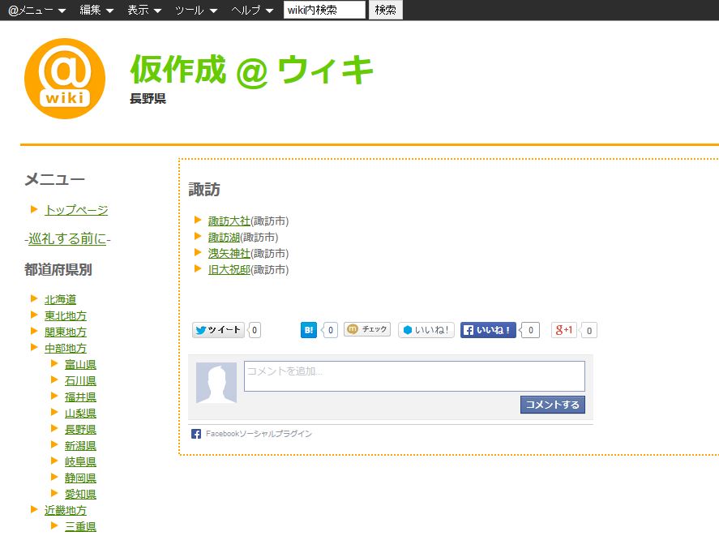Click the blue hexagon iine button

click(x=426, y=330)
